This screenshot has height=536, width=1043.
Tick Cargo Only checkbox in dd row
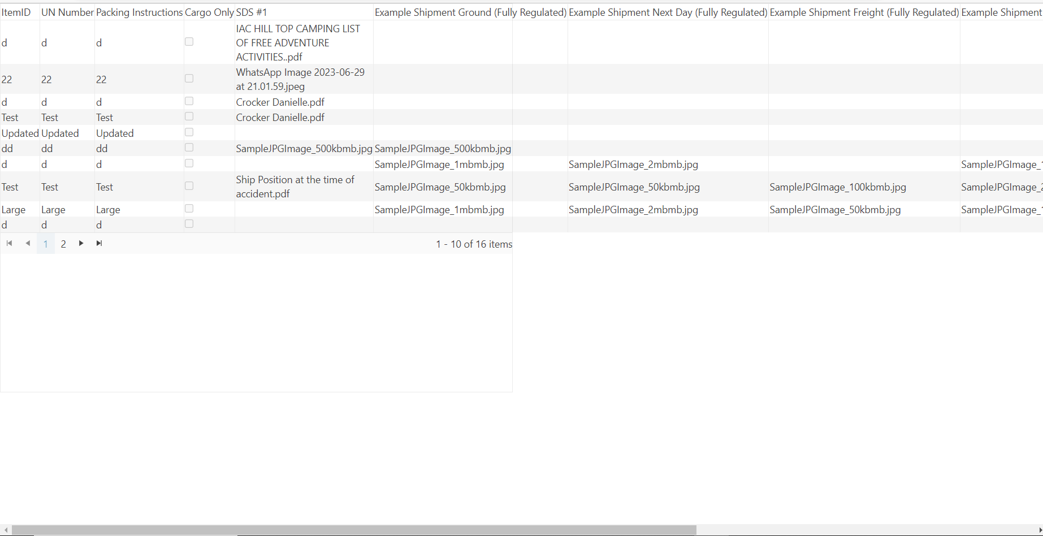[x=189, y=148]
